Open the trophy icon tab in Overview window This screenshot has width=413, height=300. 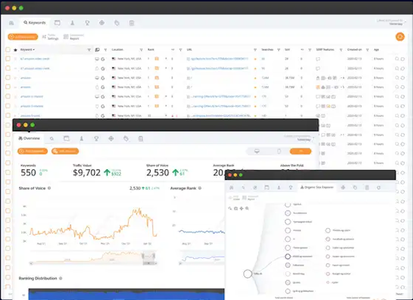(96, 139)
